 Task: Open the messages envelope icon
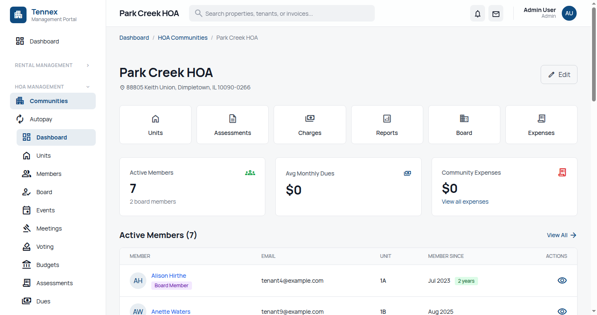coord(495,13)
